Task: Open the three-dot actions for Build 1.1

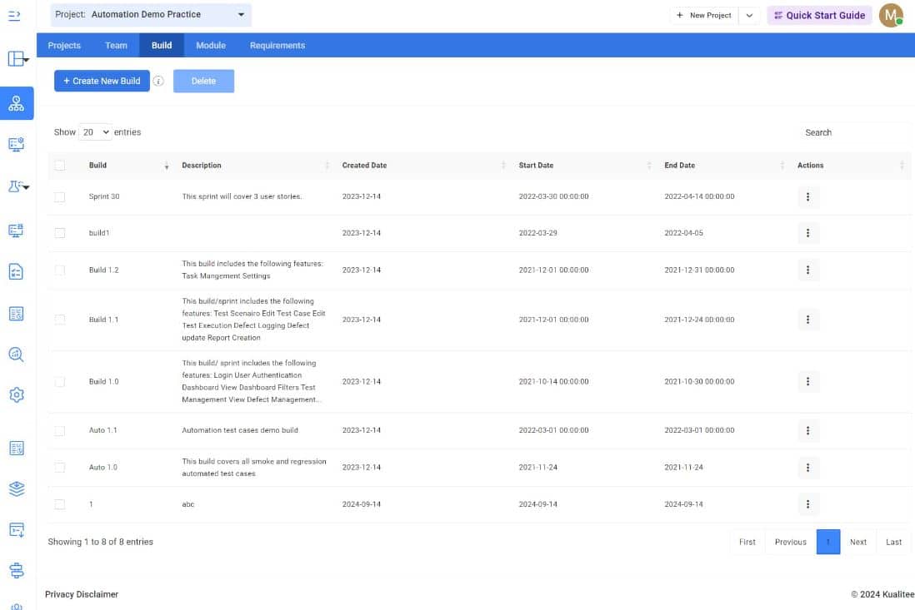Action: tap(807, 320)
